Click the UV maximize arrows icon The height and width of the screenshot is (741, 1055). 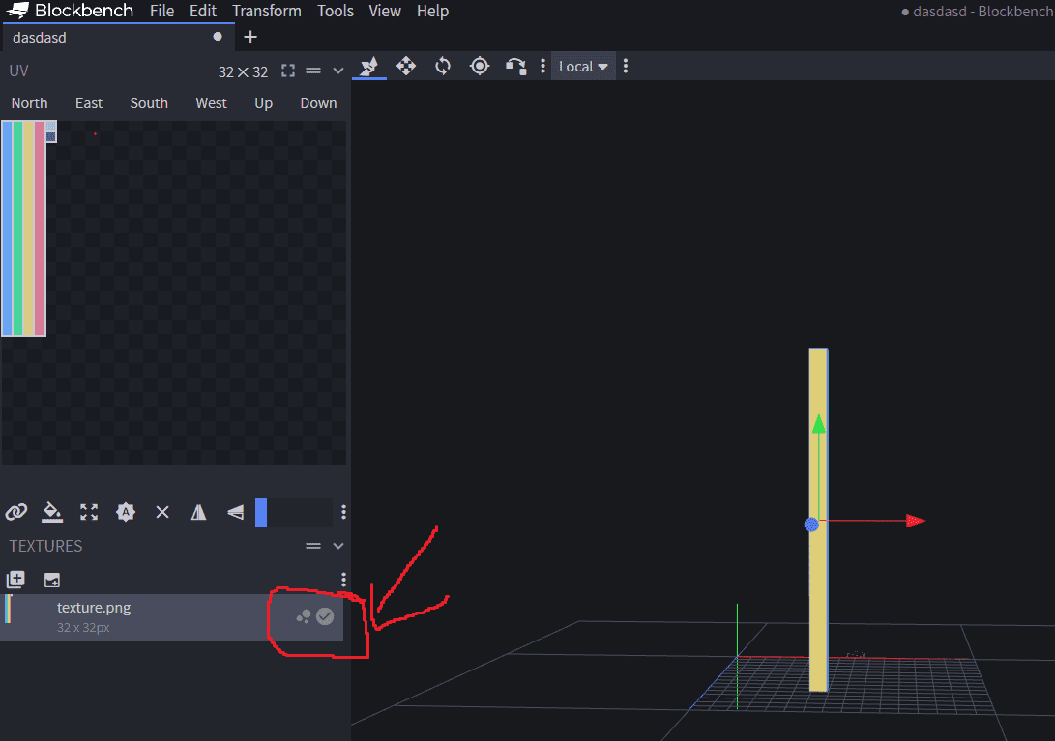coord(89,512)
